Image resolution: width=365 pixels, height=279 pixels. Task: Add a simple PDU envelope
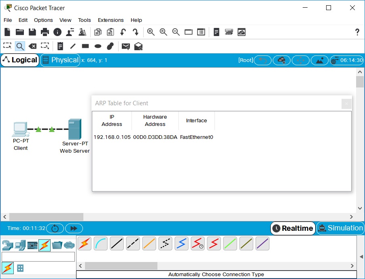pyautogui.click(x=126, y=46)
